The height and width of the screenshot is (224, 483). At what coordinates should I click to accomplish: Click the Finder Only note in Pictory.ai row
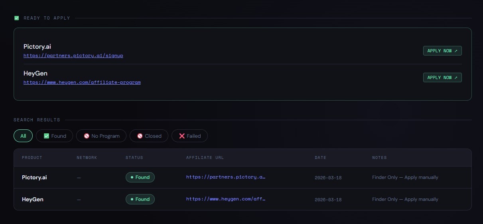tap(405, 177)
